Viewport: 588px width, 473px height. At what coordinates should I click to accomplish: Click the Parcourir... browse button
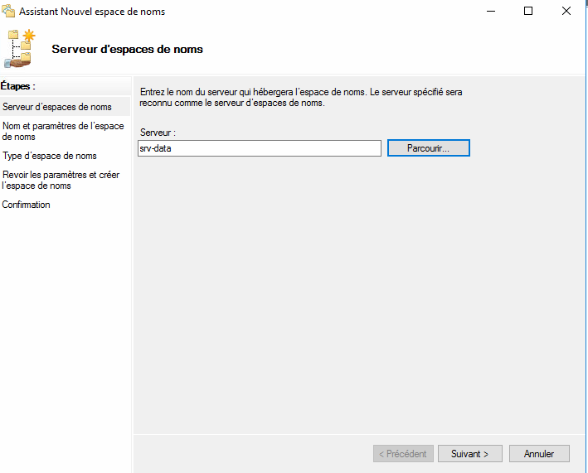click(428, 148)
